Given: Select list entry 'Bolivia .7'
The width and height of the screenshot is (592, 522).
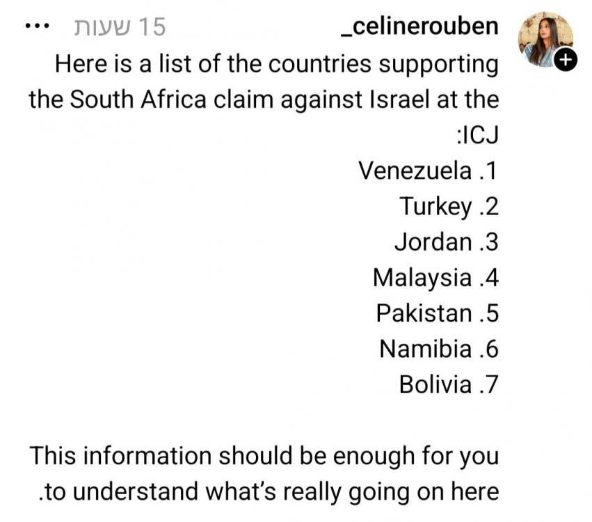Looking at the screenshot, I should 449,384.
